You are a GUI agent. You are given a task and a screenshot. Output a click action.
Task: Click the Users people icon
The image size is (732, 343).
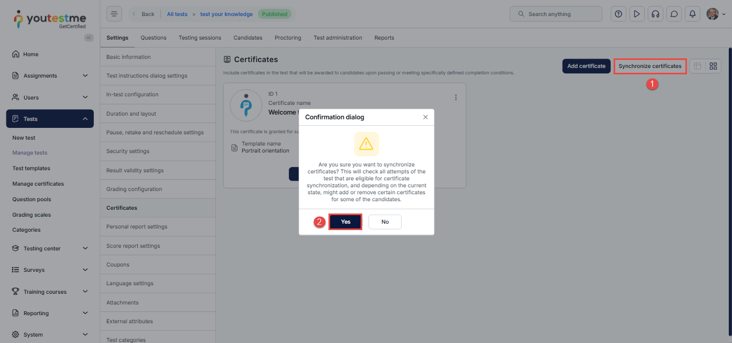pyautogui.click(x=16, y=97)
